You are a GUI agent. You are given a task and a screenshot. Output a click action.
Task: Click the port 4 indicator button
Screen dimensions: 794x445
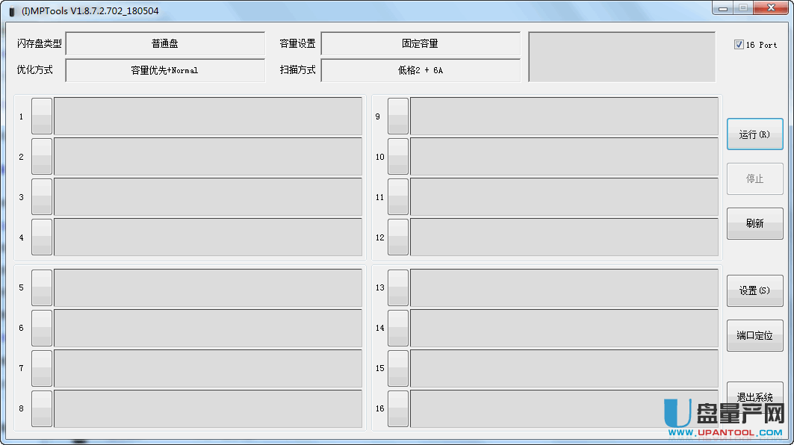tap(42, 237)
